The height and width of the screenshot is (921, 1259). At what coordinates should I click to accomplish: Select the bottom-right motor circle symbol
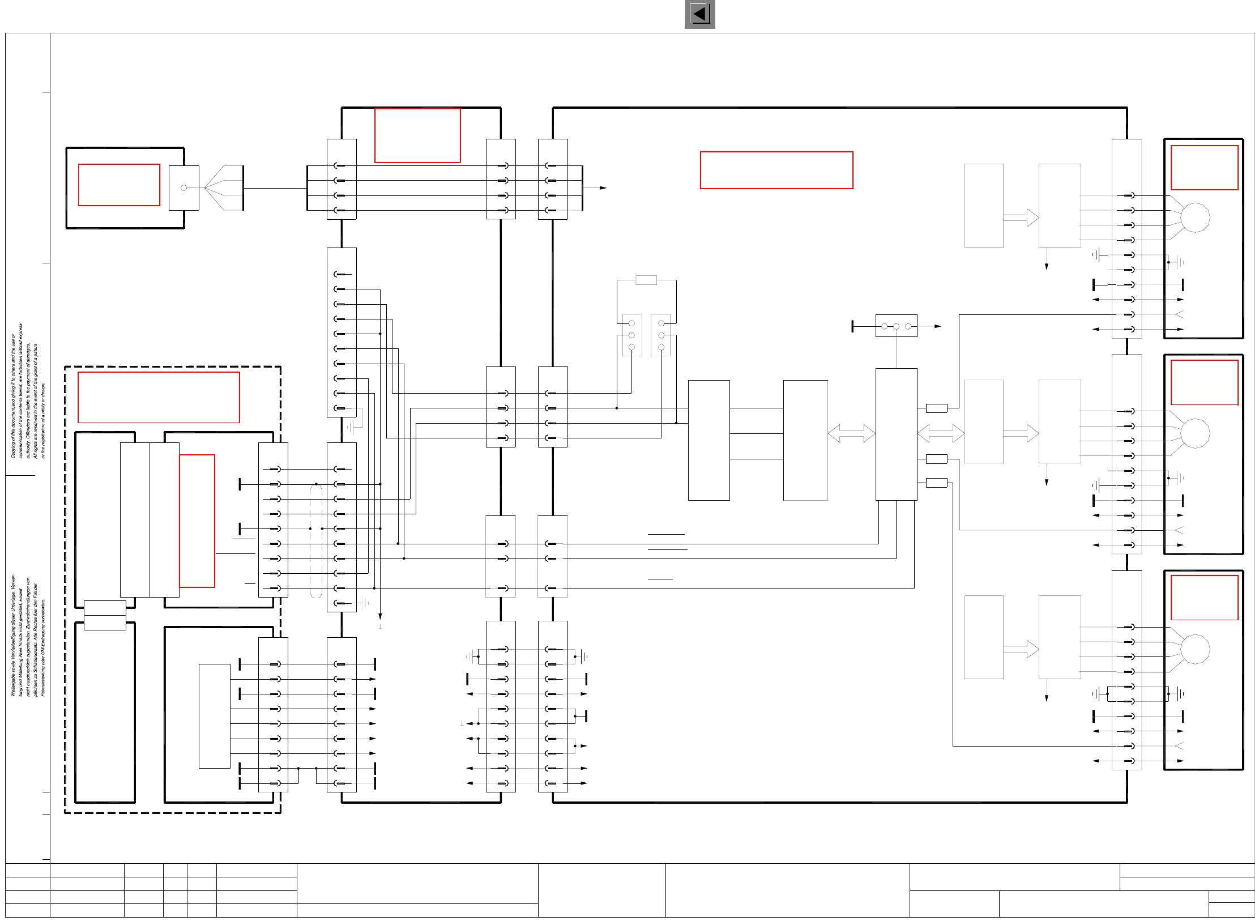point(1195,649)
